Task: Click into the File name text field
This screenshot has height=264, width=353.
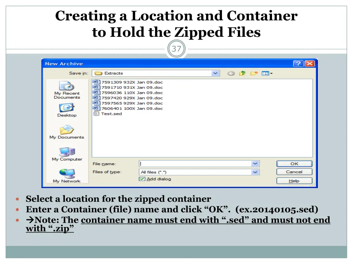Action: tap(195, 164)
